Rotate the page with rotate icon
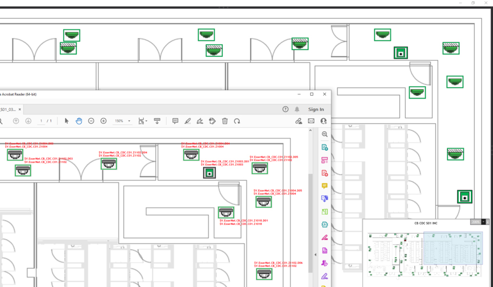The height and width of the screenshot is (287, 493). click(x=237, y=121)
